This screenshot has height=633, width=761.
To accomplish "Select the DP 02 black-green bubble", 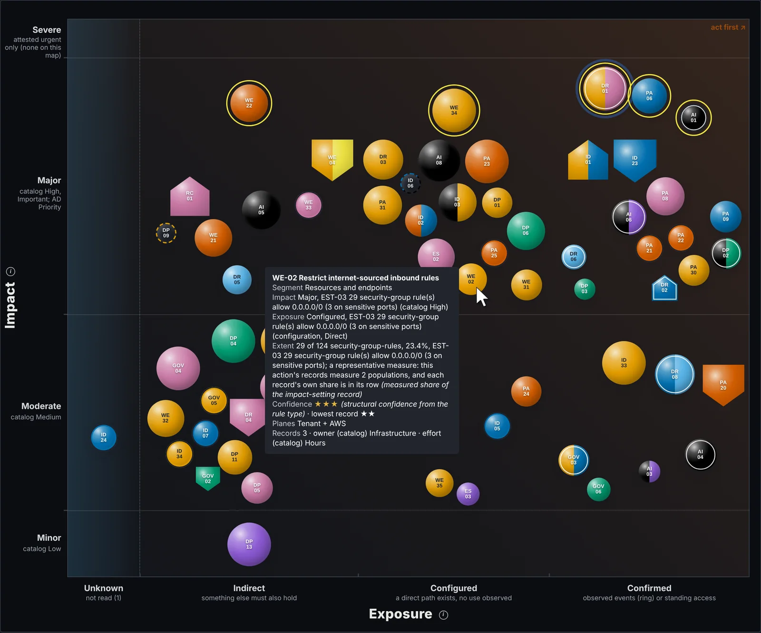I will [726, 253].
